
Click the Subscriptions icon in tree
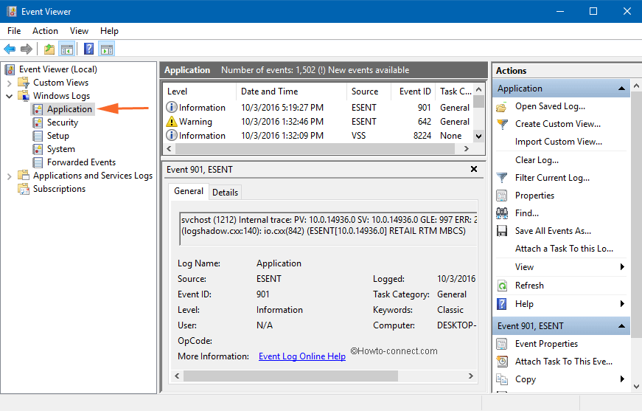coord(24,189)
